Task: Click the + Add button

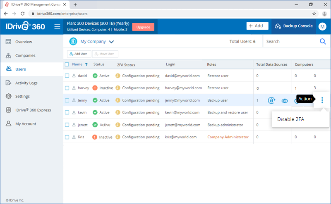Action: coord(257,26)
